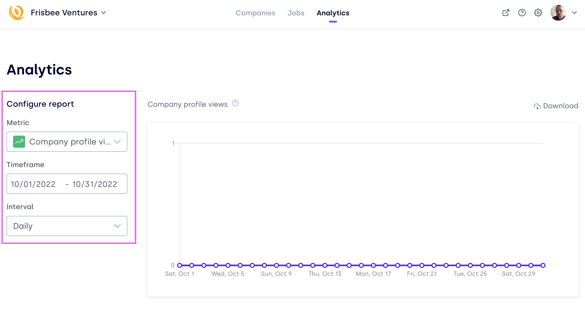Image resolution: width=585 pixels, height=309 pixels.
Task: Switch to the Jobs tab
Action: (x=296, y=13)
